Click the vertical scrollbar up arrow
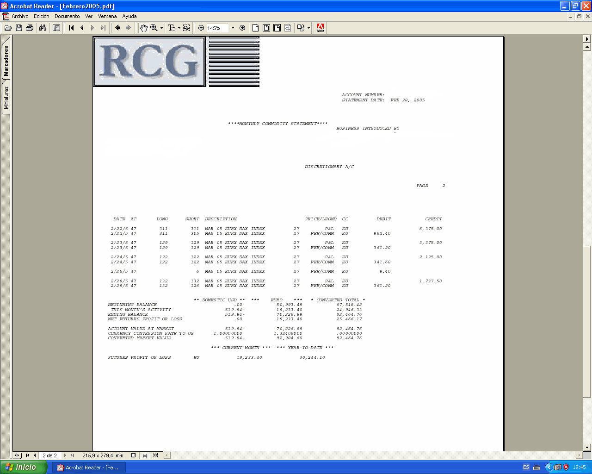The width and height of the screenshot is (592, 474). [587, 47]
